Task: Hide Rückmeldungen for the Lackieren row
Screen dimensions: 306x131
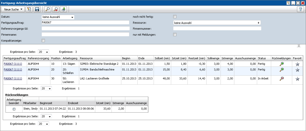Action: pos(282,79)
